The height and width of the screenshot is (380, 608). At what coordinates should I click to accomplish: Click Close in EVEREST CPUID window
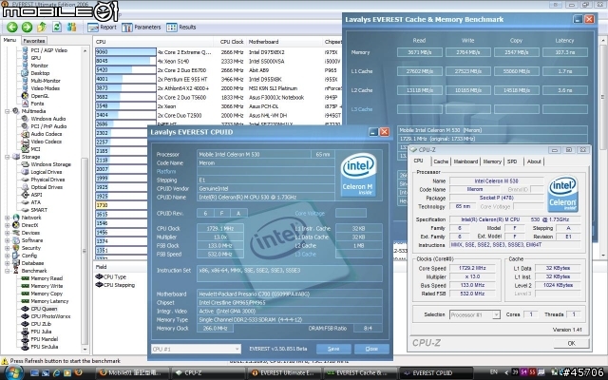pyautogui.click(x=371, y=349)
